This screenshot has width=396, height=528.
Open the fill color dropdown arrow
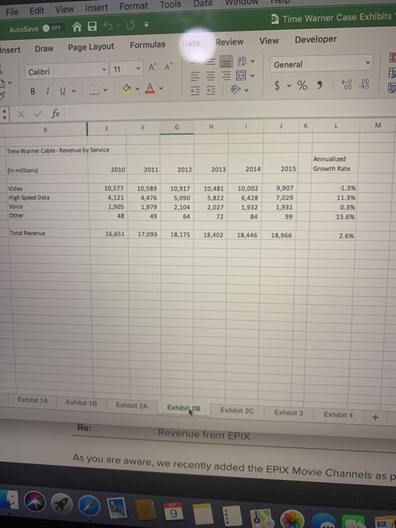[x=137, y=89]
